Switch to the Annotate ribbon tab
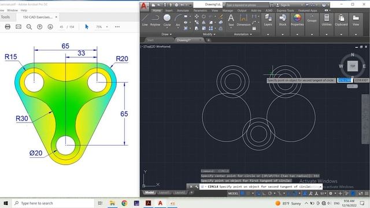 click(183, 10)
